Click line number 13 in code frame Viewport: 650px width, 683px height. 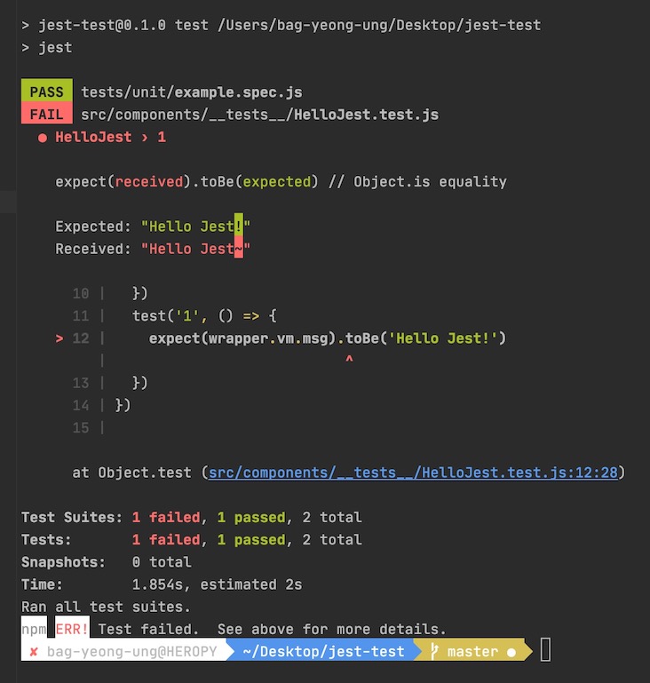pyautogui.click(x=81, y=384)
